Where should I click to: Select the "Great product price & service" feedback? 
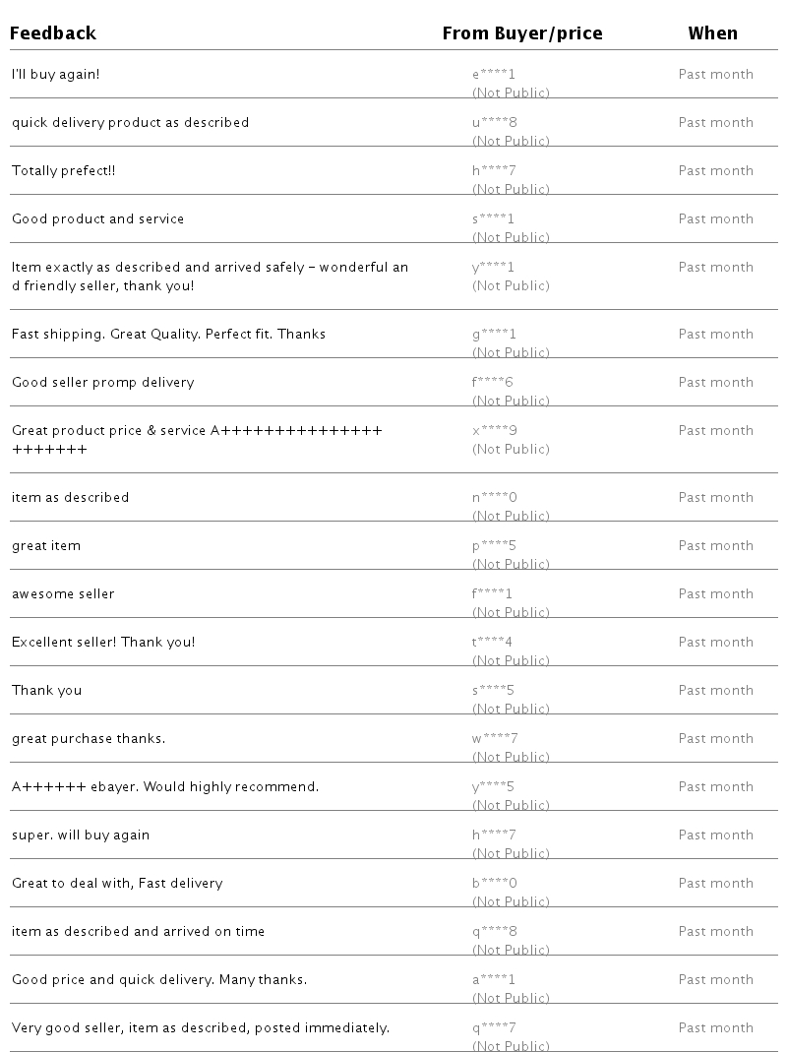(x=197, y=431)
